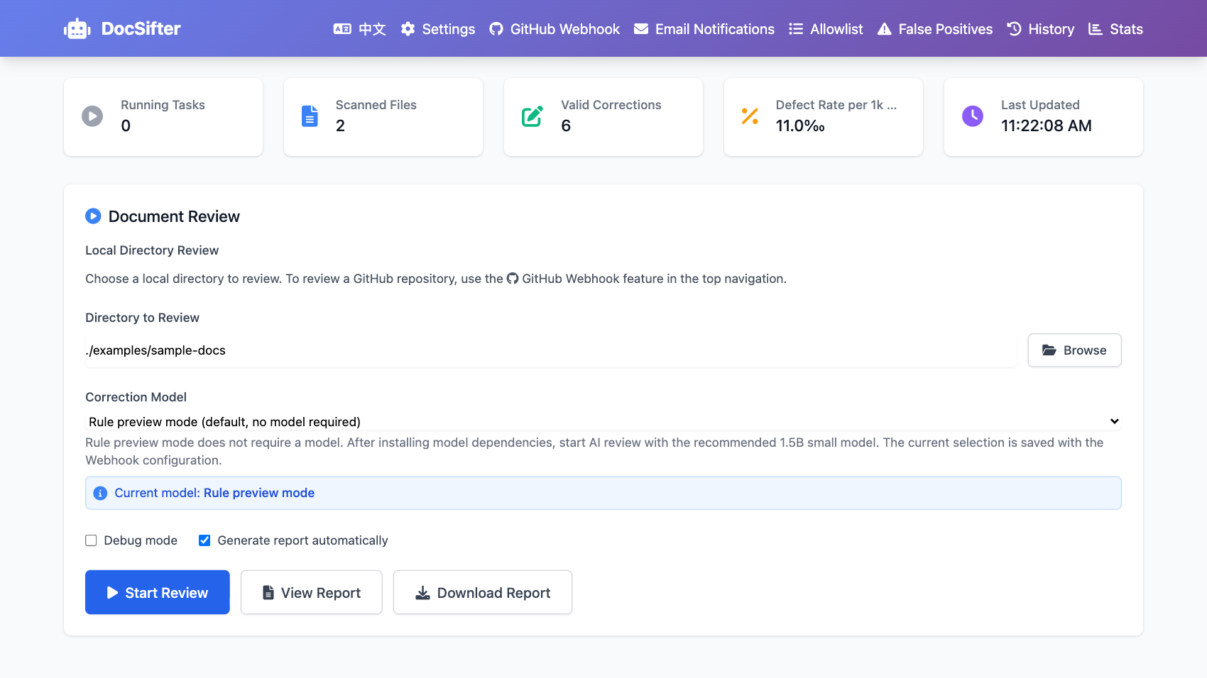This screenshot has width=1207, height=678.
Task: Click the Defect Rate percent icon
Action: pos(750,116)
